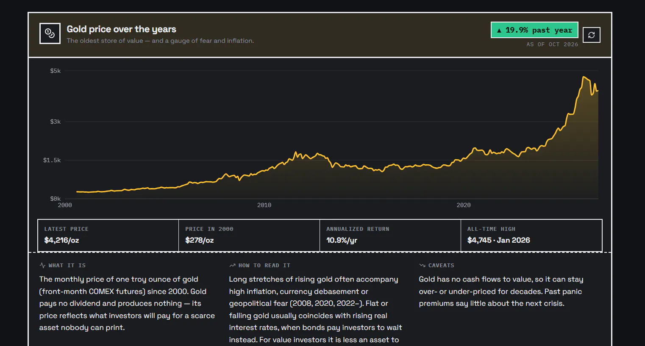
Task: Click the LATEST PRICE label
Action: pyautogui.click(x=67, y=229)
